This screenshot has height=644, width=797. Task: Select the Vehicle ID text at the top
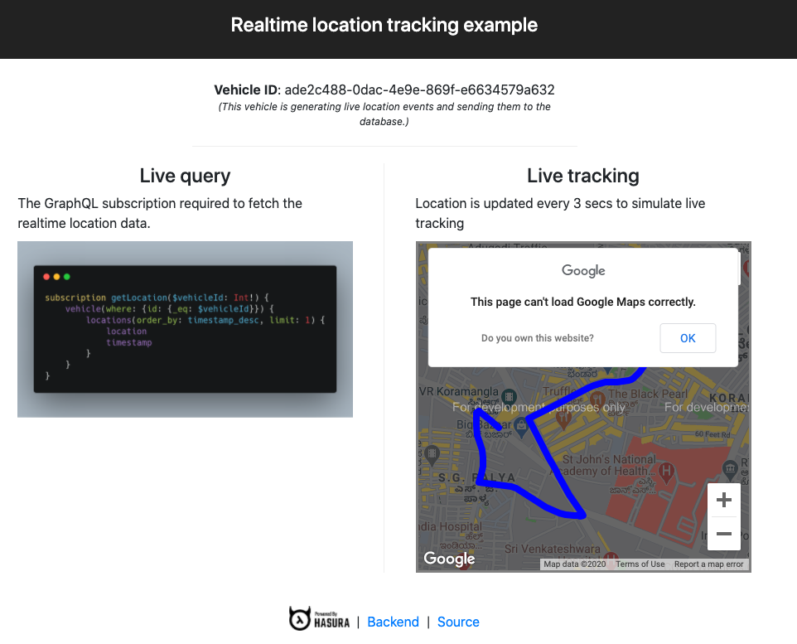coord(384,90)
